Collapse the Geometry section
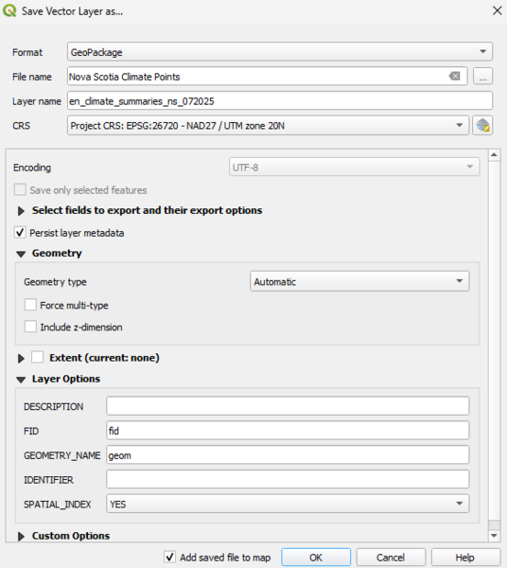The width and height of the screenshot is (507, 568). point(21,254)
